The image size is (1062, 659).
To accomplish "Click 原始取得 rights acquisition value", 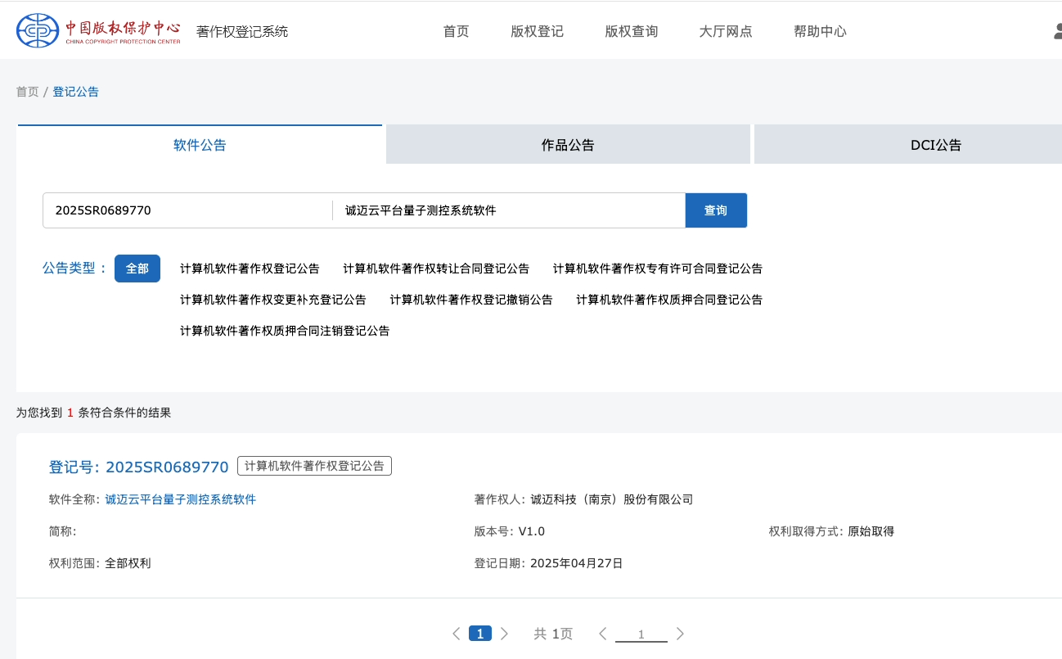I will pyautogui.click(x=871, y=531).
